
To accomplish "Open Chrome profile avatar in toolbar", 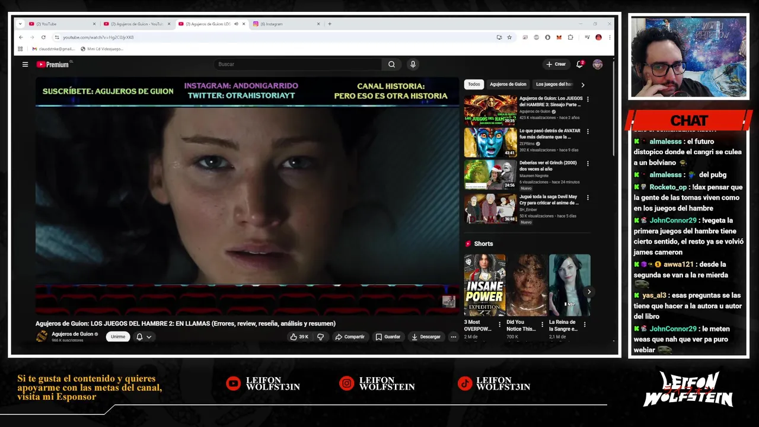I will [598, 37].
